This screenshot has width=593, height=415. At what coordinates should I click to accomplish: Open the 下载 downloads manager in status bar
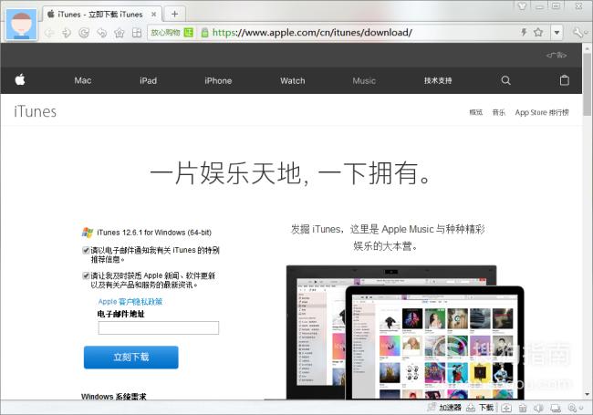[480, 408]
